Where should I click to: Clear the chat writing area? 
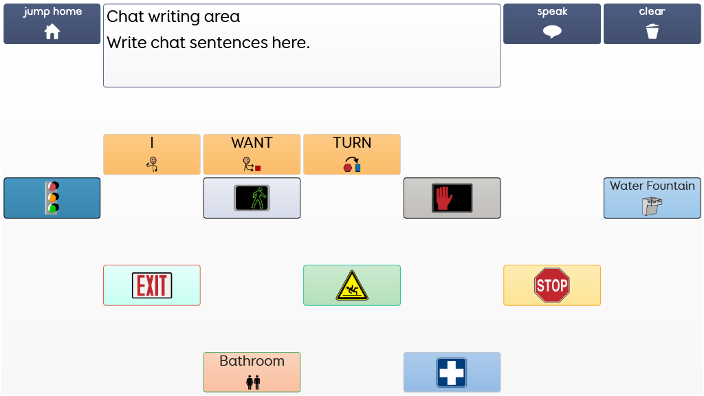[652, 23]
